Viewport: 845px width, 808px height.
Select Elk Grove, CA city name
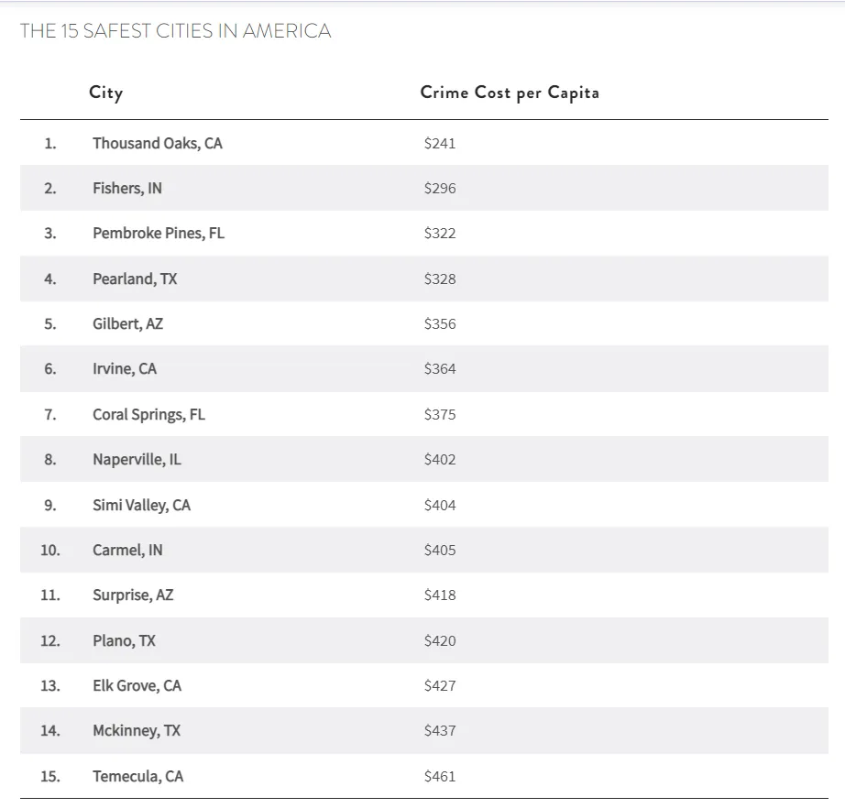click(x=137, y=685)
